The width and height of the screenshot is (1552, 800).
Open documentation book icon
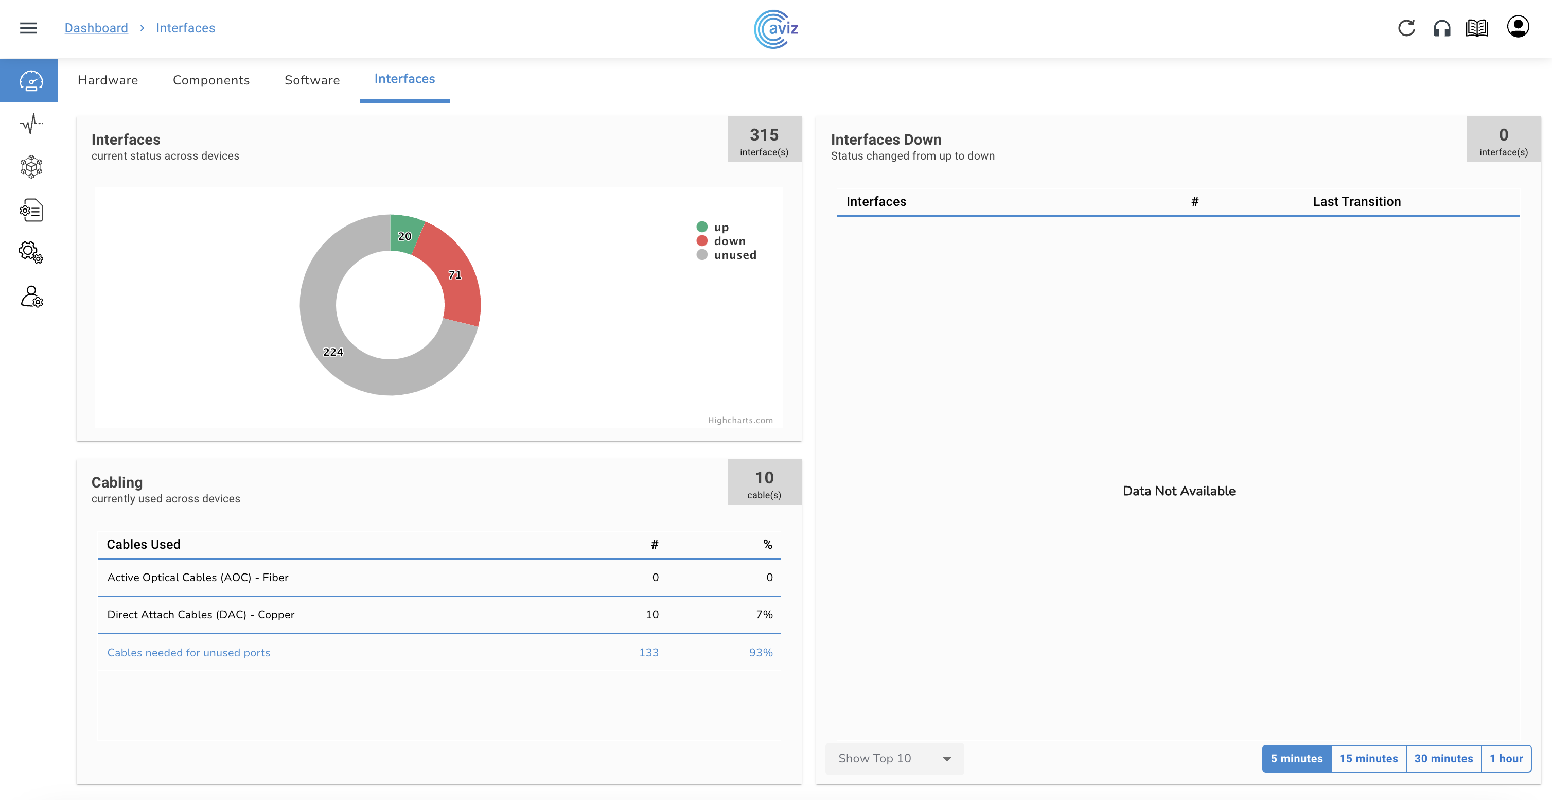click(x=1477, y=28)
